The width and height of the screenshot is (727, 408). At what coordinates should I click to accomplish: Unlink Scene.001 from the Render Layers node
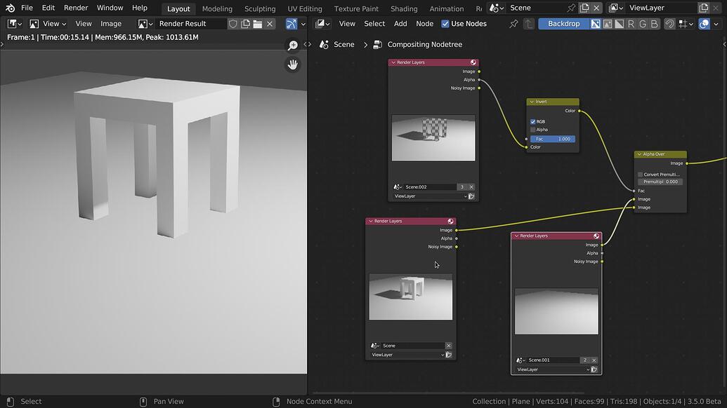594,360
